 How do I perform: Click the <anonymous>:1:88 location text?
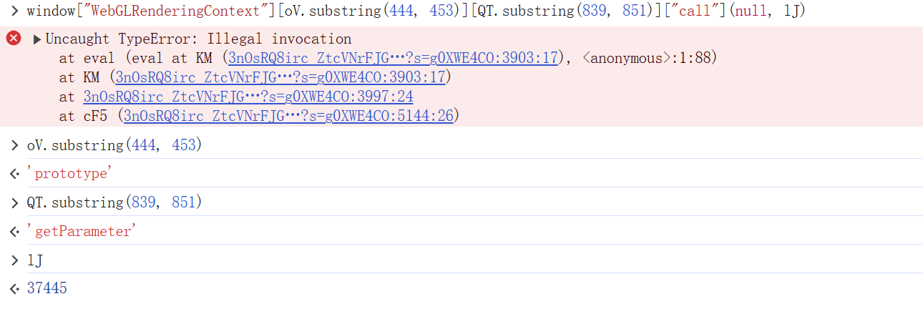pyautogui.click(x=649, y=58)
